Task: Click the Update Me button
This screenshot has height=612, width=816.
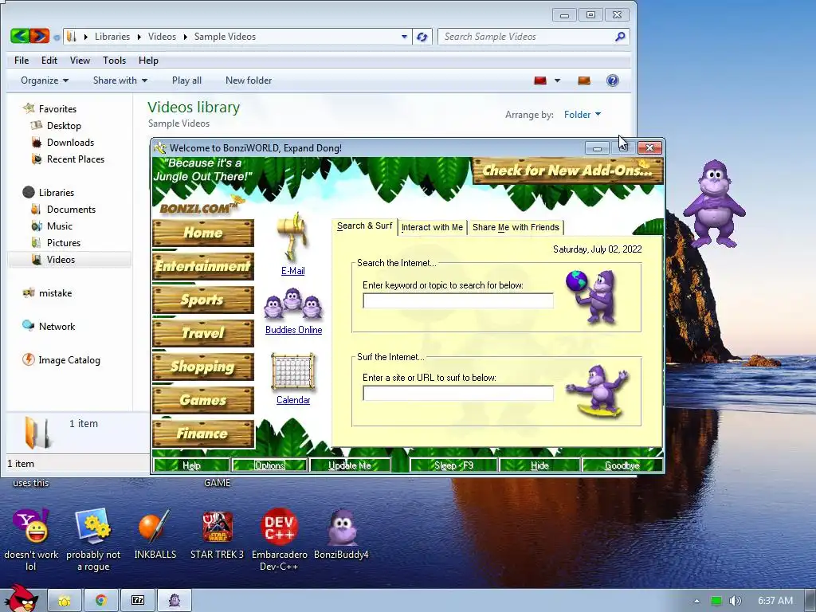Action: 349,465
